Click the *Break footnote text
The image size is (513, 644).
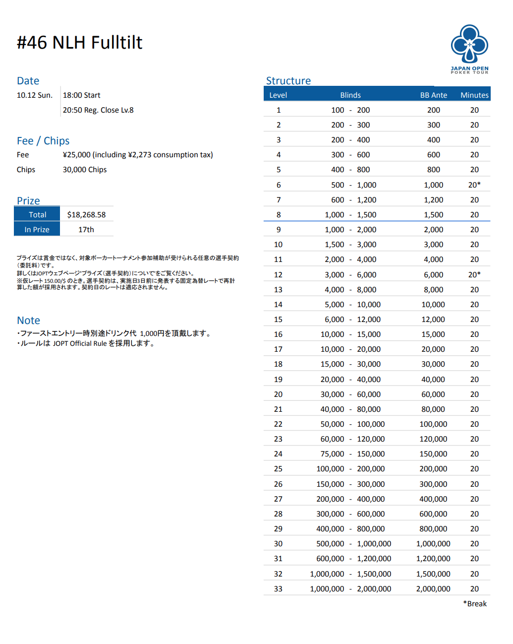pyautogui.click(x=475, y=604)
